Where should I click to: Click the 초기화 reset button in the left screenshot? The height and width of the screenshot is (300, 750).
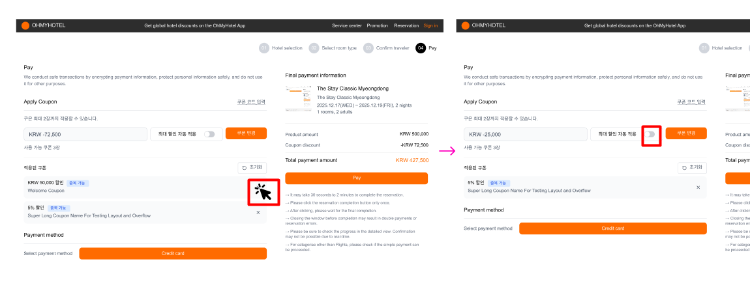tap(252, 168)
